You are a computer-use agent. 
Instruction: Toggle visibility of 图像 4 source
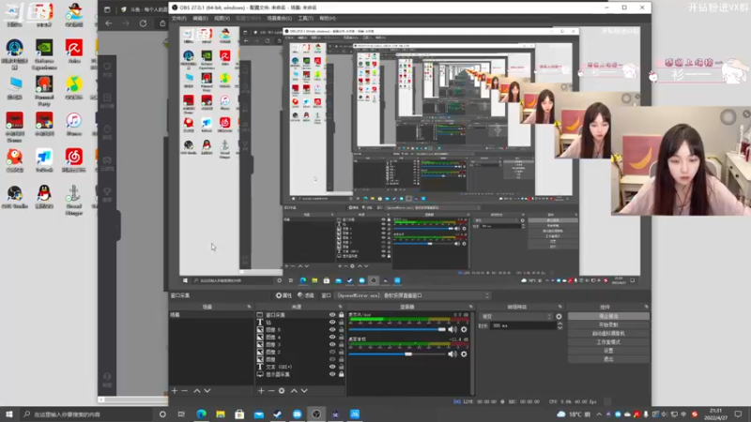pos(332,337)
